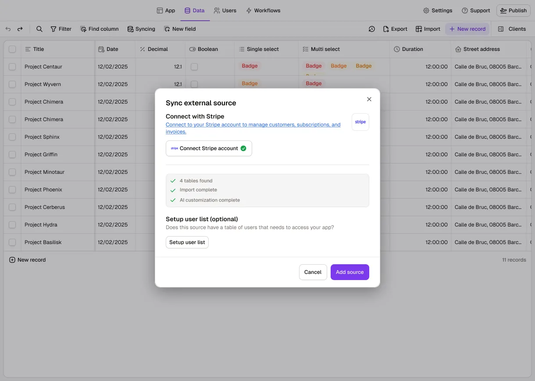
Task: Click the Add source button
Action: pos(350,272)
